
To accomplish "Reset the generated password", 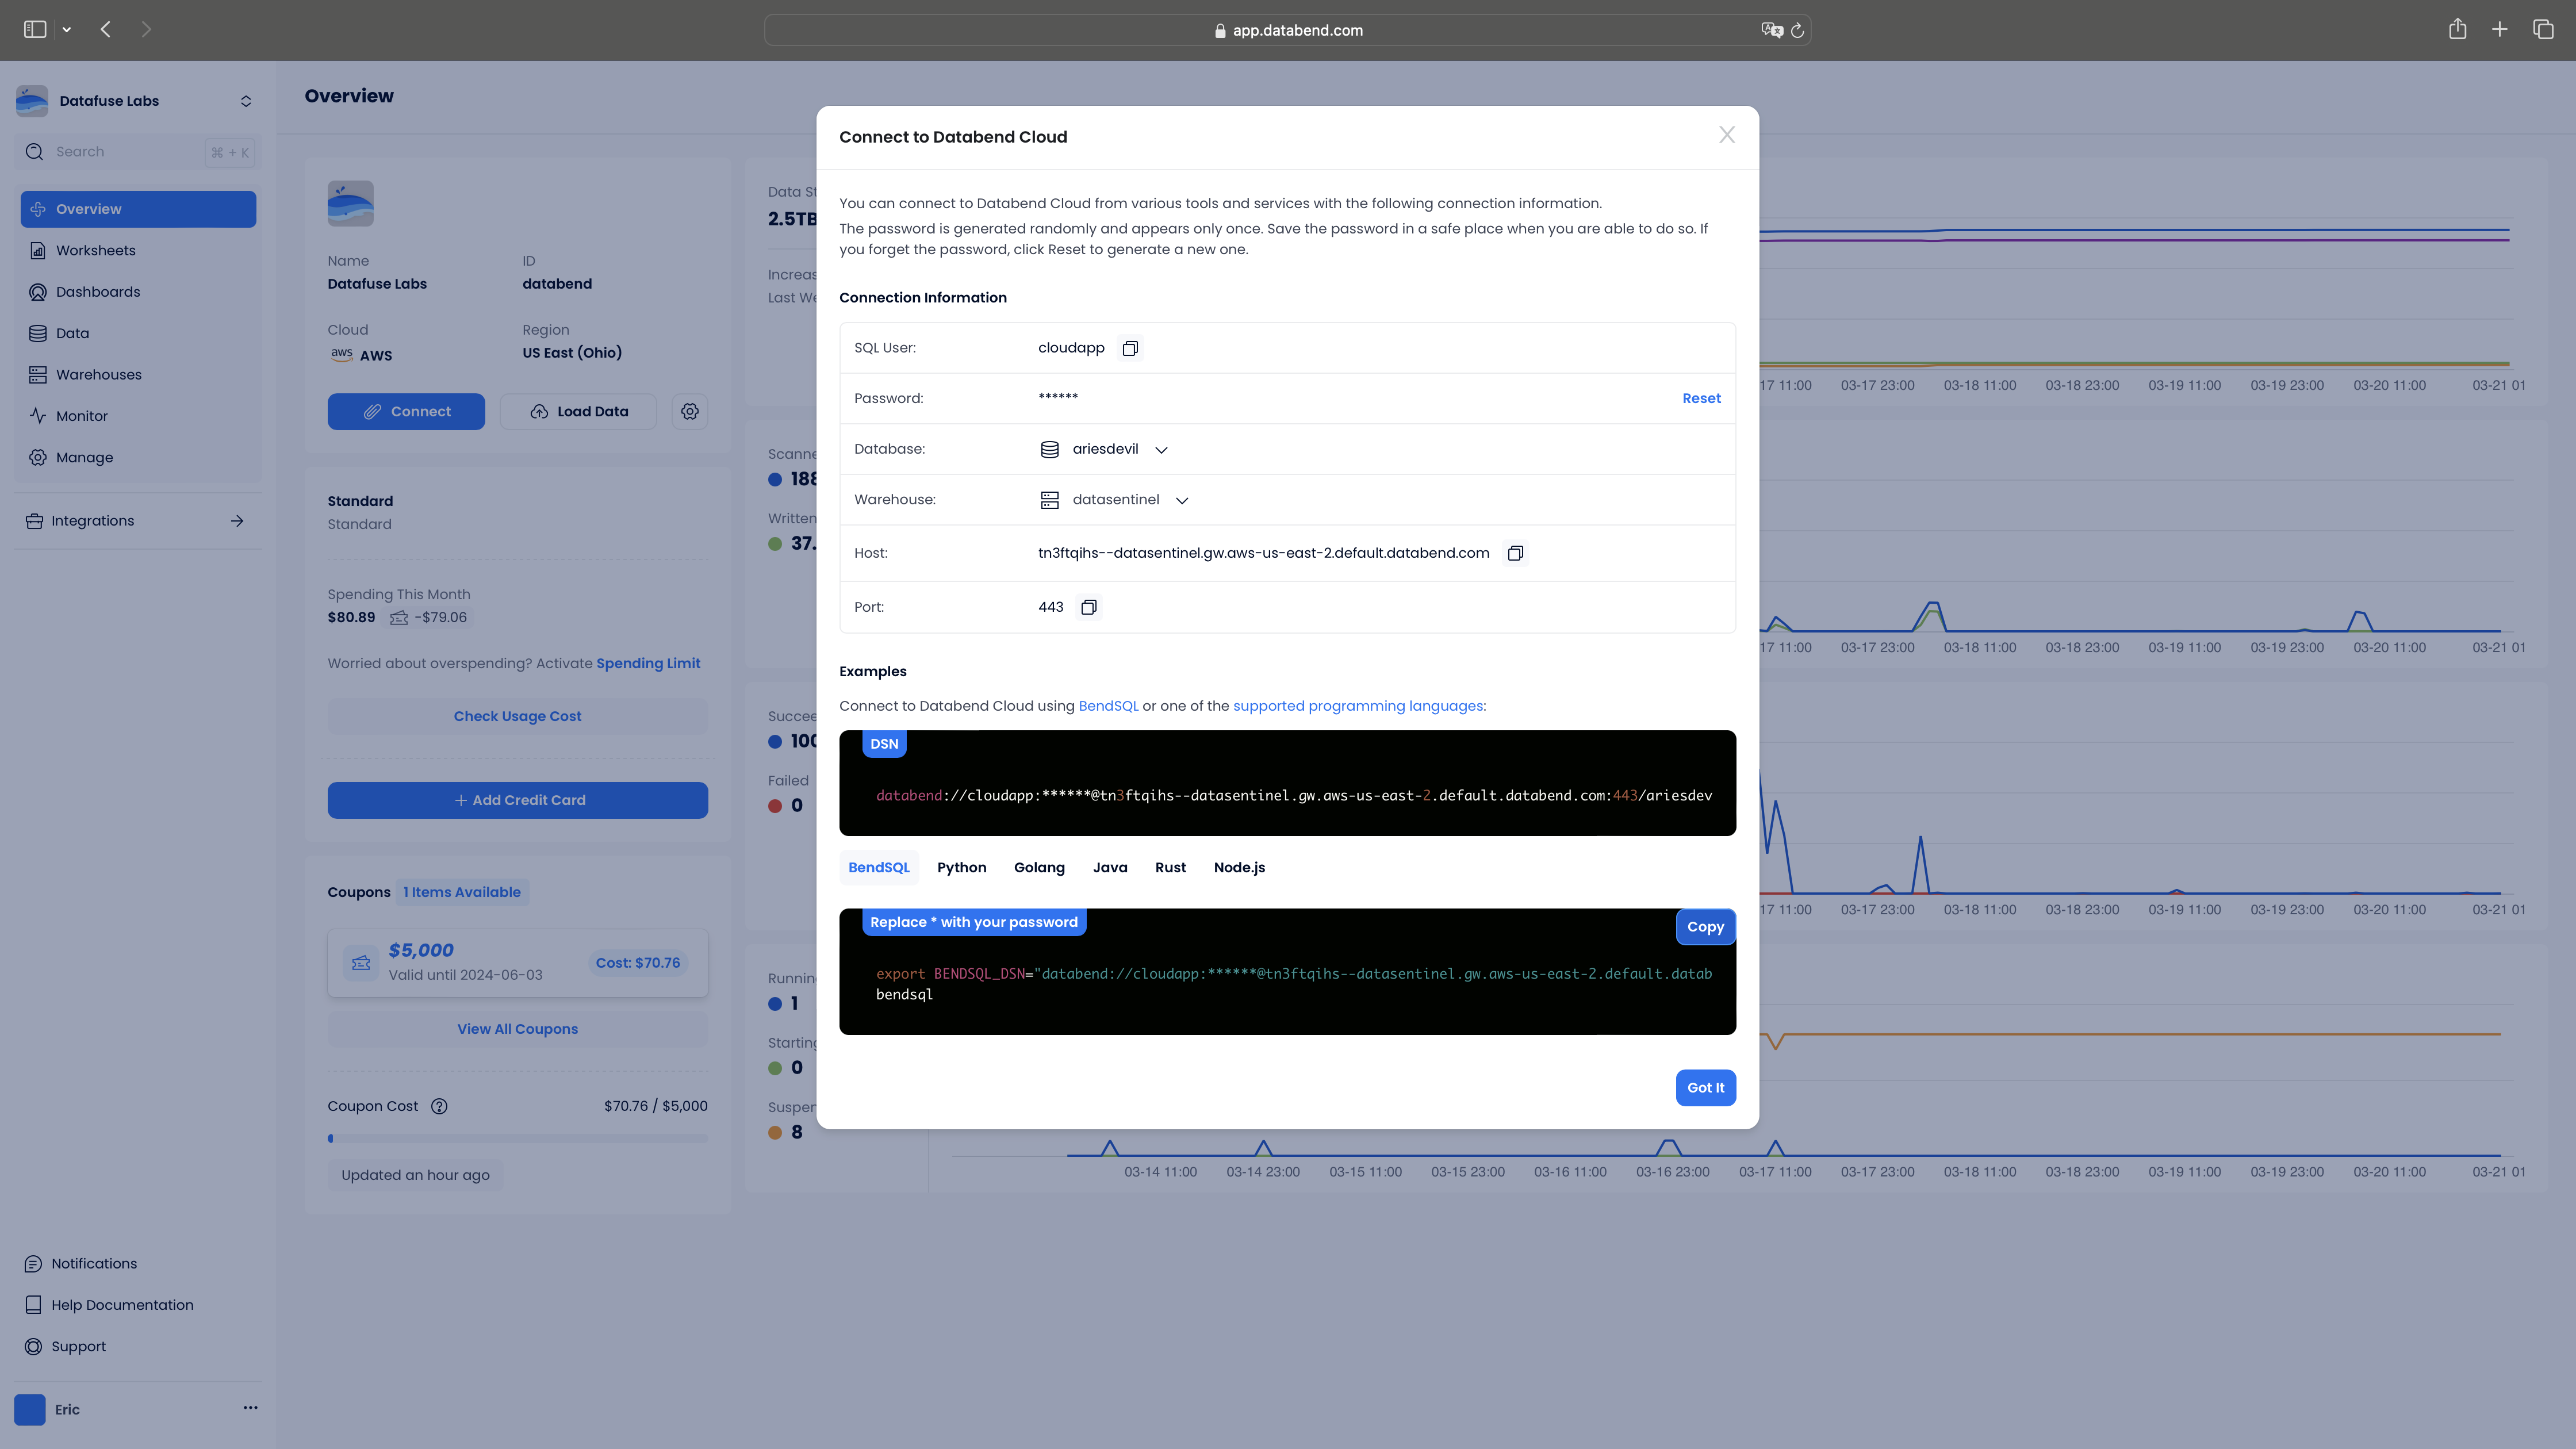I will click(1701, 398).
